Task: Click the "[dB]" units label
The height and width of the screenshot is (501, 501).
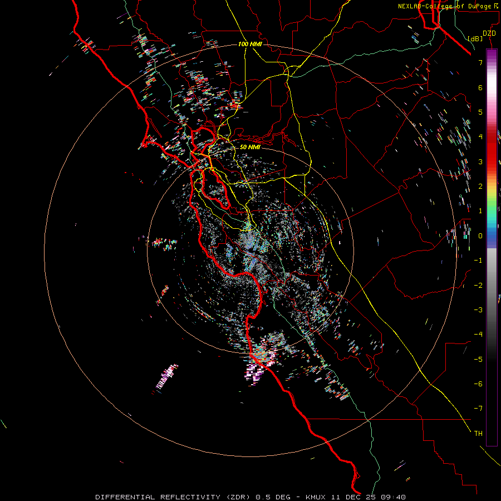Action: pos(475,38)
